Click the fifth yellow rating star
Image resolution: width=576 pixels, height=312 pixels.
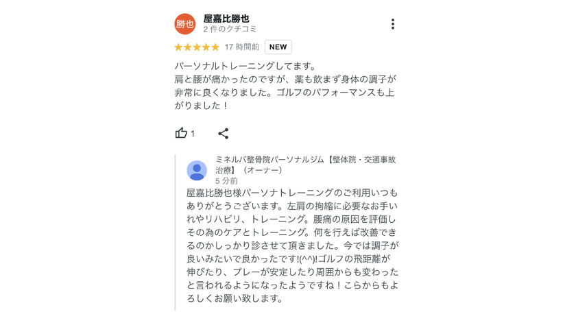215,47
